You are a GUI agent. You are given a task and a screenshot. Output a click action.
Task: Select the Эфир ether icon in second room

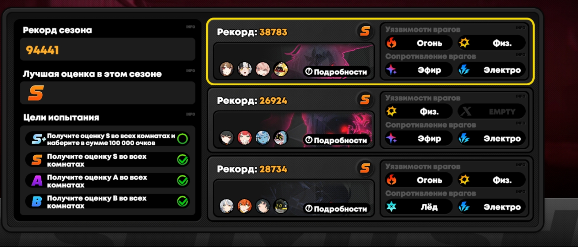[x=391, y=139]
